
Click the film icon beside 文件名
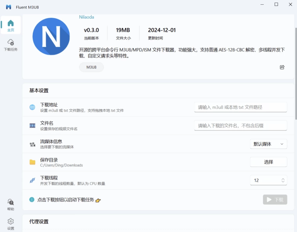coord(32,126)
